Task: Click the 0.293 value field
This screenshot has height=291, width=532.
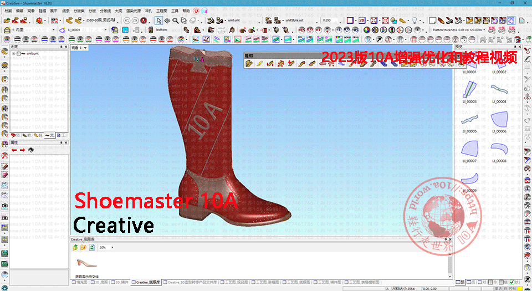Action: coord(331,21)
